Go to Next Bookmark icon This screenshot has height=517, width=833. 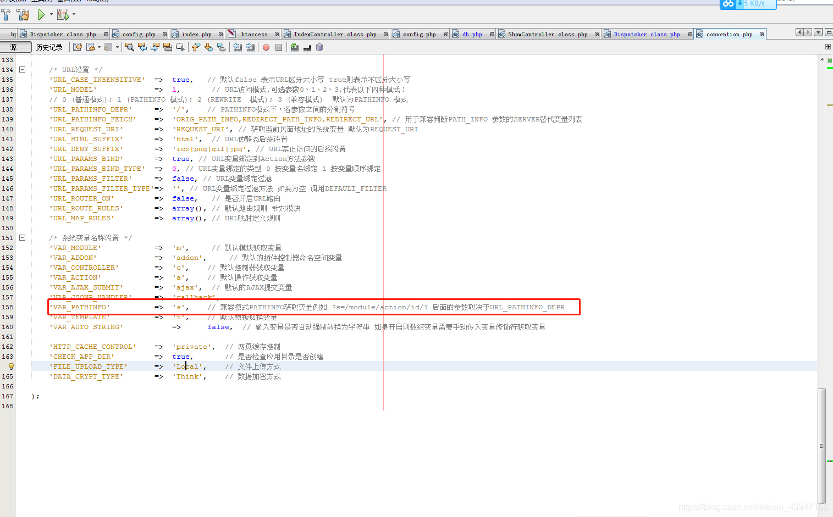click(209, 47)
